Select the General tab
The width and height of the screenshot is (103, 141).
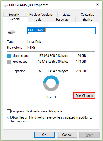[x=15, y=19]
